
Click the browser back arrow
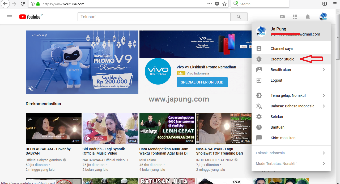pyautogui.click(x=5, y=4)
